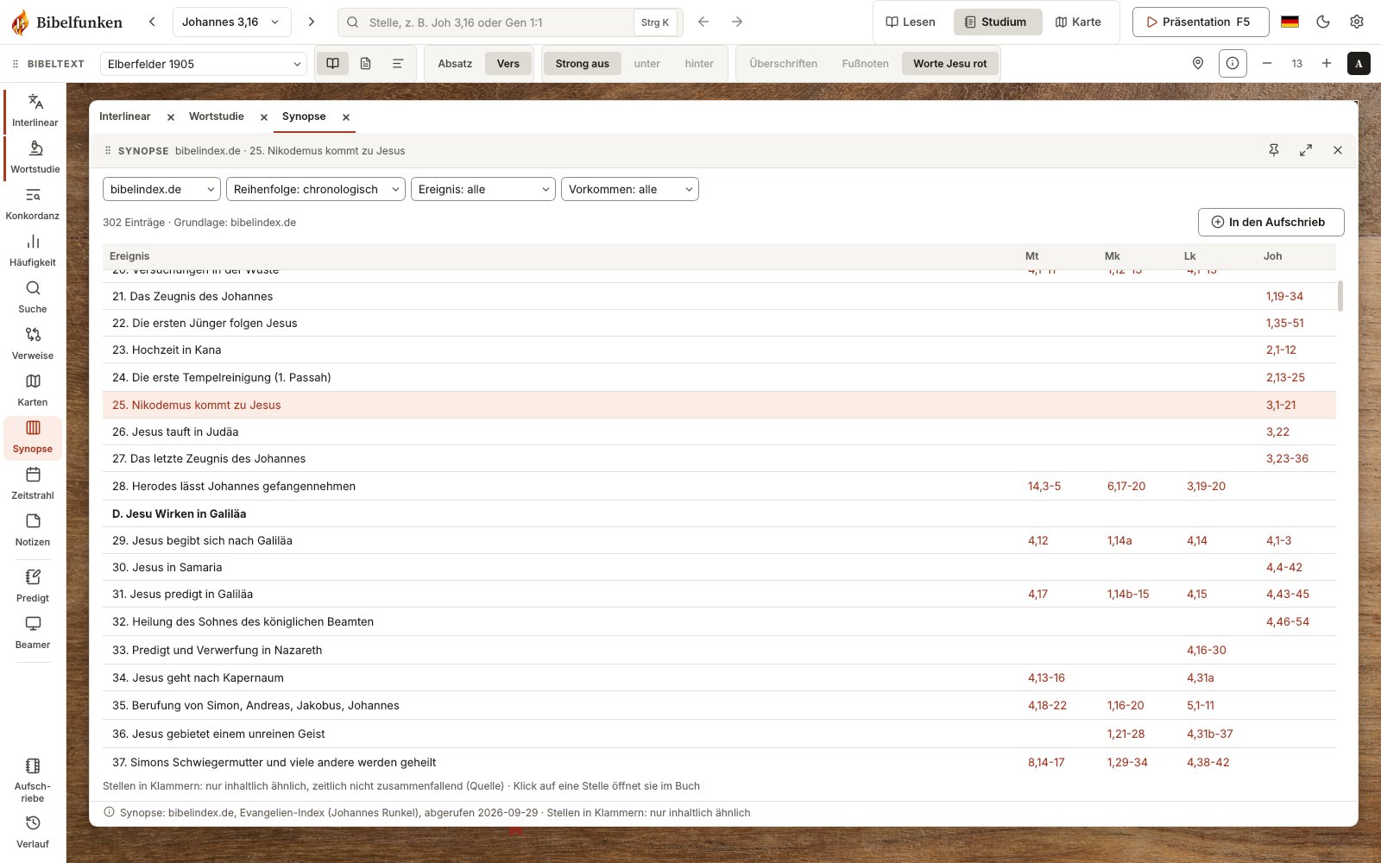Expand the Synopse panel to fullscreen
The height and width of the screenshot is (863, 1381).
click(x=1306, y=150)
